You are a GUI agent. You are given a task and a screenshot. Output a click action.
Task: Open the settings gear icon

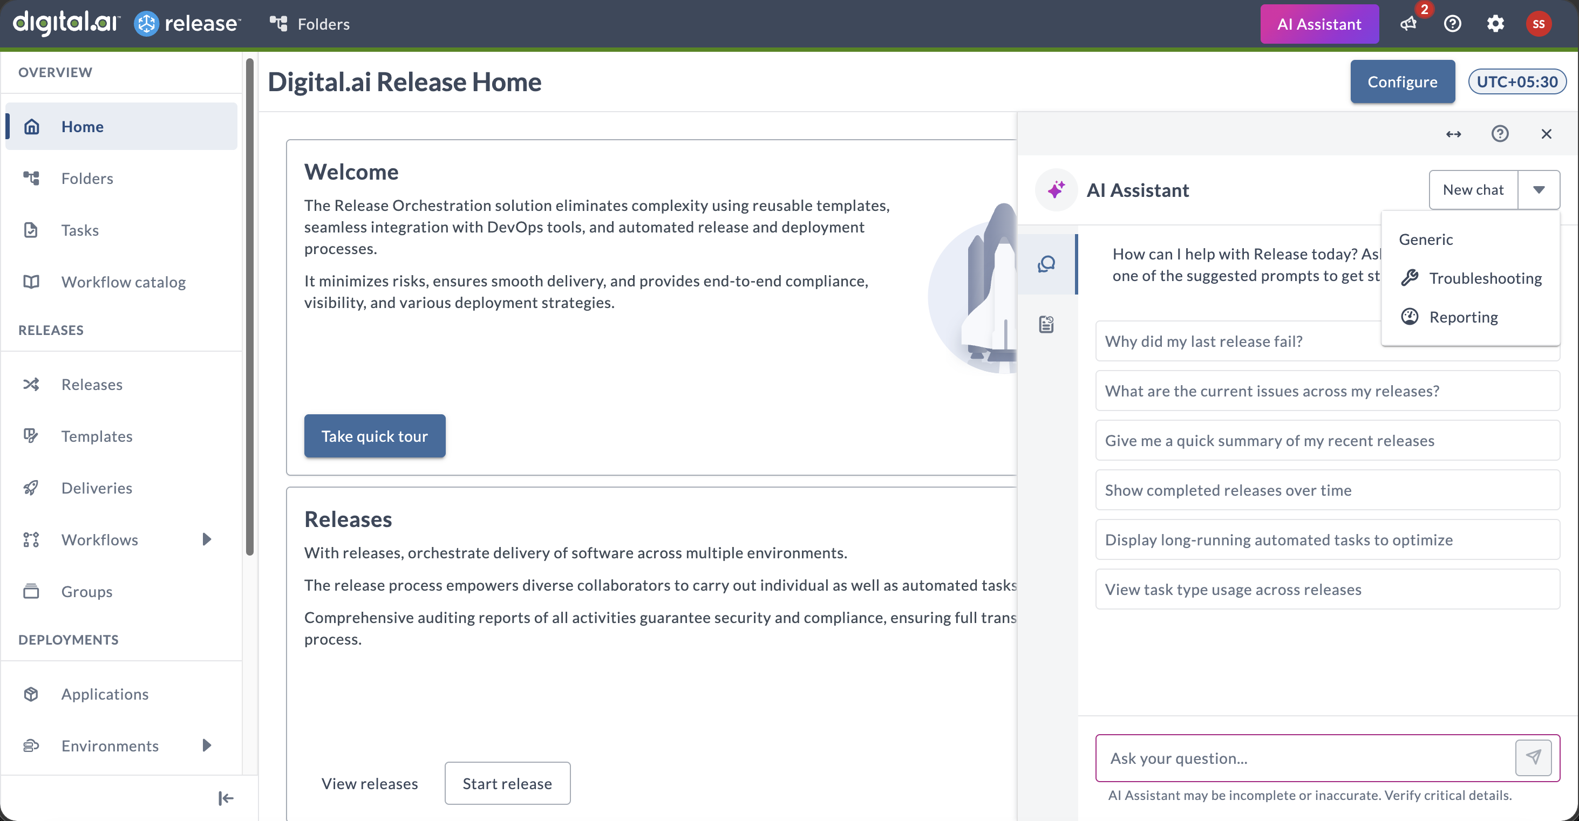click(1495, 24)
